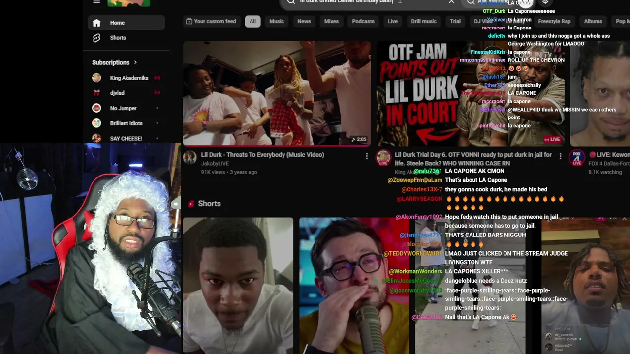Viewport: 630px width, 354px height.
Task: Click the Shorts section heading text
Action: point(209,204)
